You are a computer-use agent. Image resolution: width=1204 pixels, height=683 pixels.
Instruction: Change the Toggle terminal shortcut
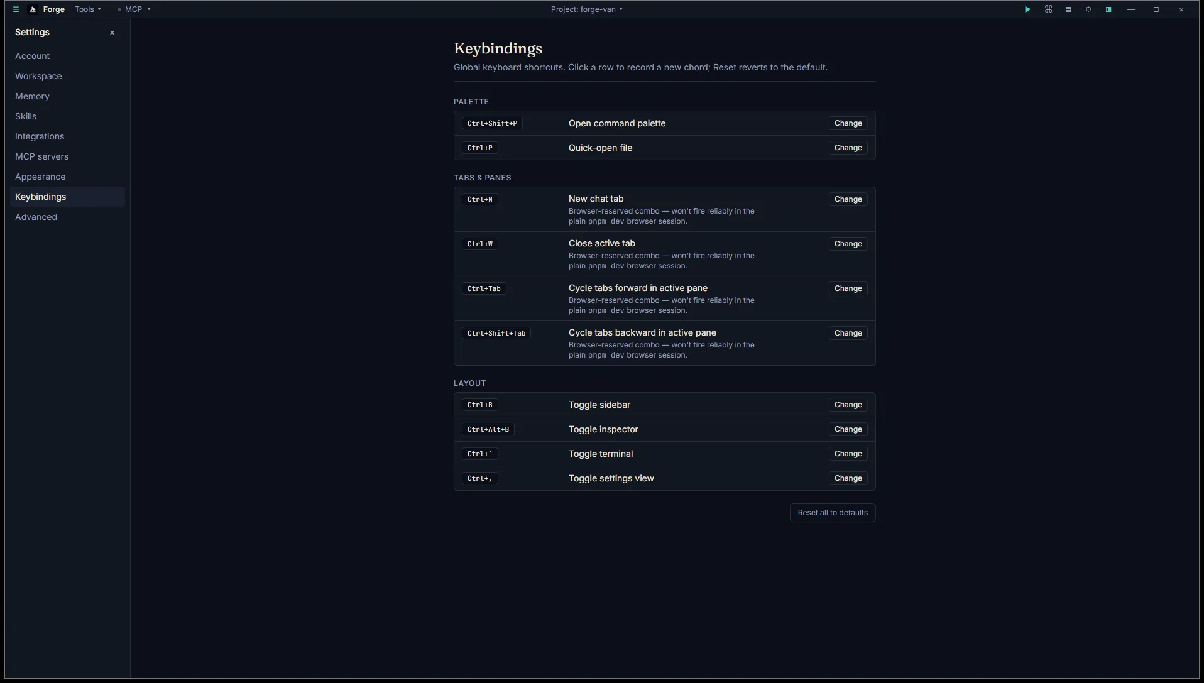click(848, 454)
